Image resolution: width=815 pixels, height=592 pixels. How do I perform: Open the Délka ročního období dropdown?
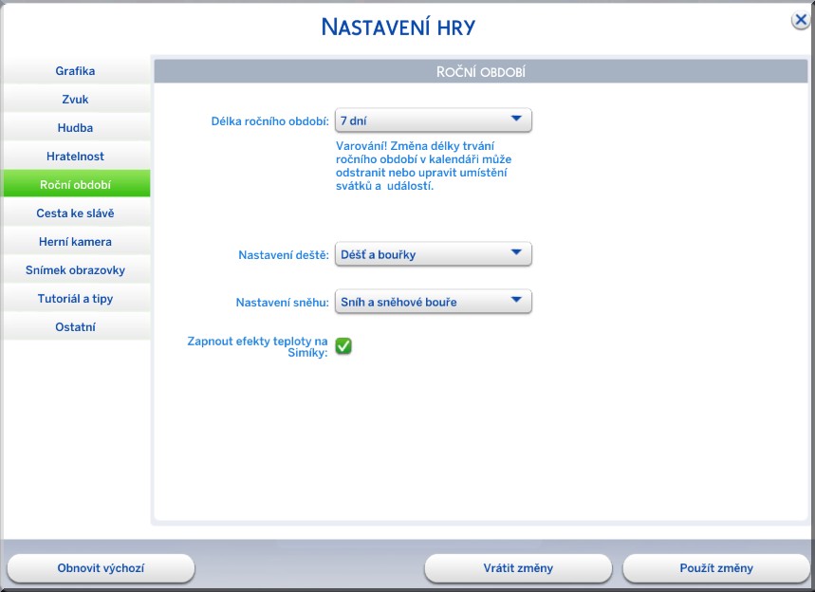434,120
